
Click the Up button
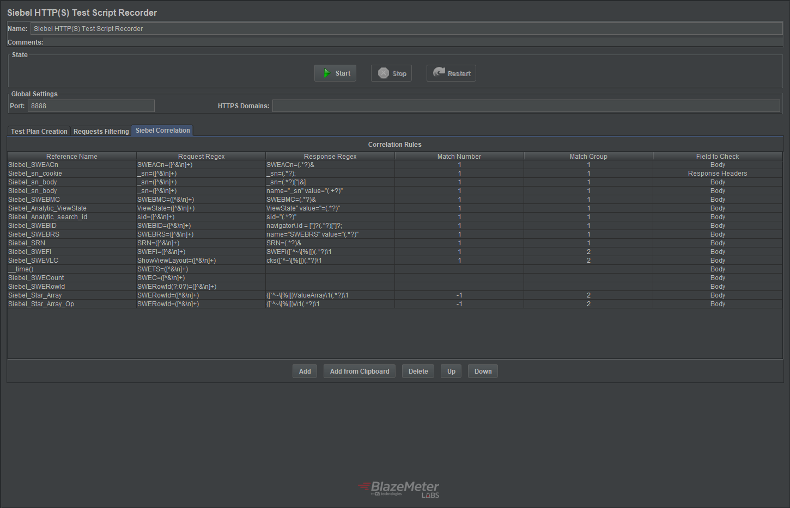(x=451, y=371)
